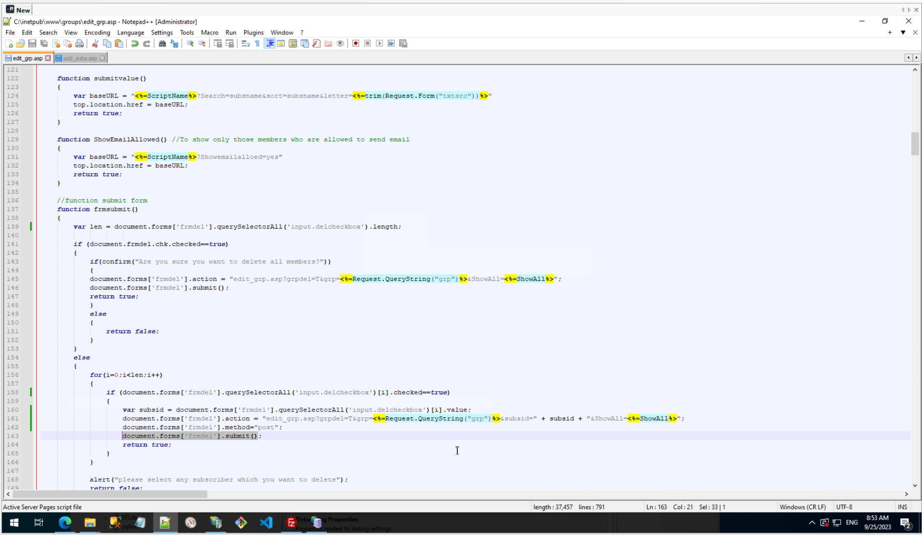Click the Find and Replace toolbar icon
This screenshot has height=535, width=922.
174,43
